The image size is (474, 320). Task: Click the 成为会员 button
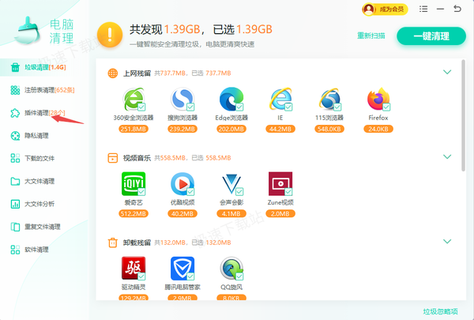[385, 9]
